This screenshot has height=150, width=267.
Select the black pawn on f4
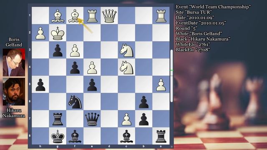coord(75,67)
